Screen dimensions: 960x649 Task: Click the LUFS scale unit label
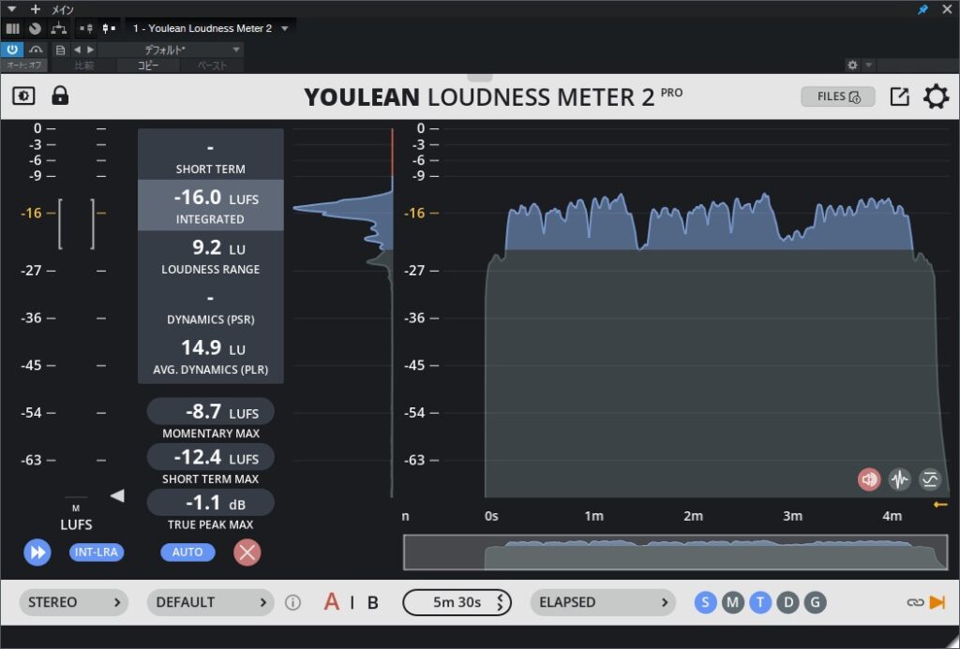pyautogui.click(x=76, y=524)
